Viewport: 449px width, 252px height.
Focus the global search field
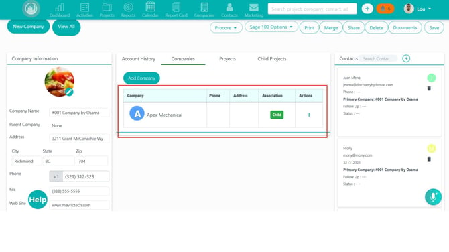pos(312,9)
